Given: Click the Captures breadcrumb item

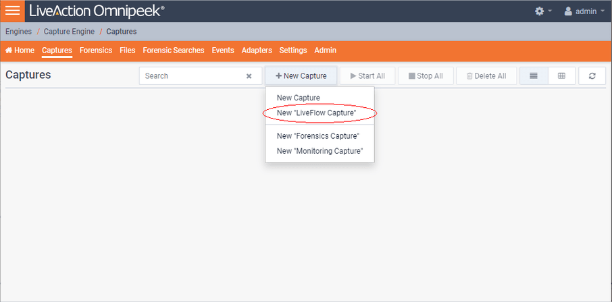Looking at the screenshot, I should [122, 32].
